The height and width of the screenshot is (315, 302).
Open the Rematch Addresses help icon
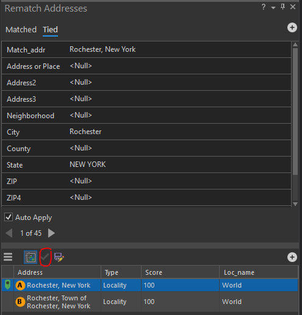pos(264,7)
